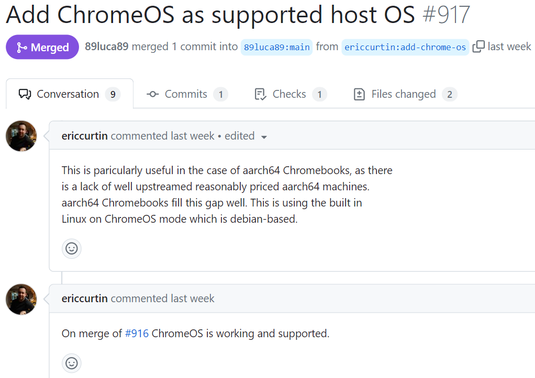Click the Commits icon in the tab bar
This screenshot has width=535, height=378.
[x=152, y=94]
